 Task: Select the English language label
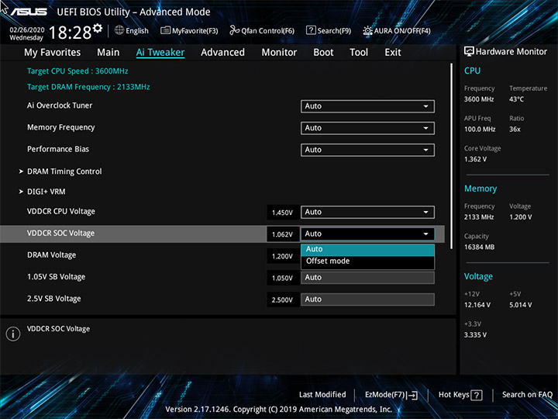click(x=137, y=30)
